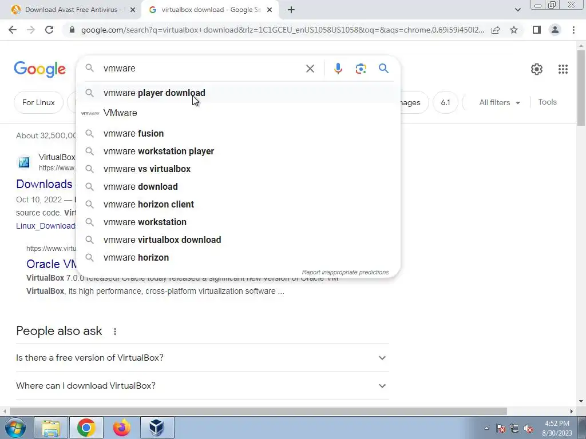Viewport: 586px width, 439px height.
Task: Choose suggestion 'vmware horizon client'
Action: (x=238, y=204)
